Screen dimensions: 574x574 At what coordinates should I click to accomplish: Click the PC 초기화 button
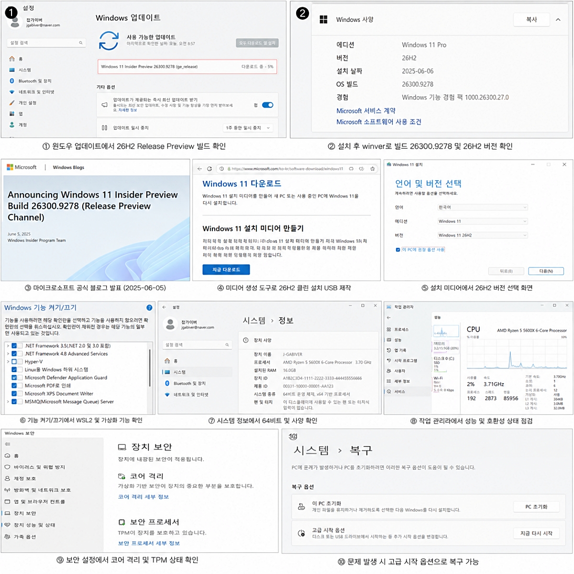pyautogui.click(x=536, y=507)
